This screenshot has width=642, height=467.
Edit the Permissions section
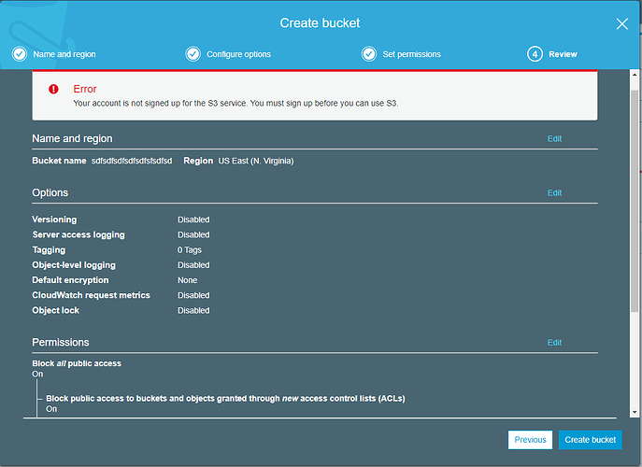554,343
